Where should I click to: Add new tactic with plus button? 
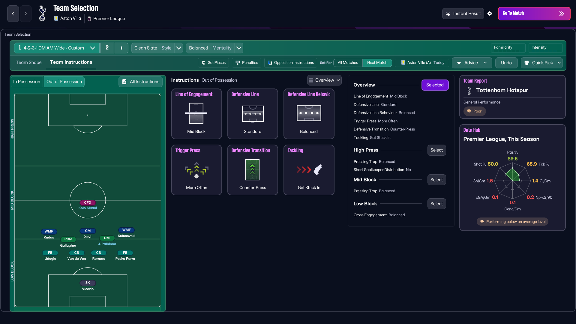point(121,48)
